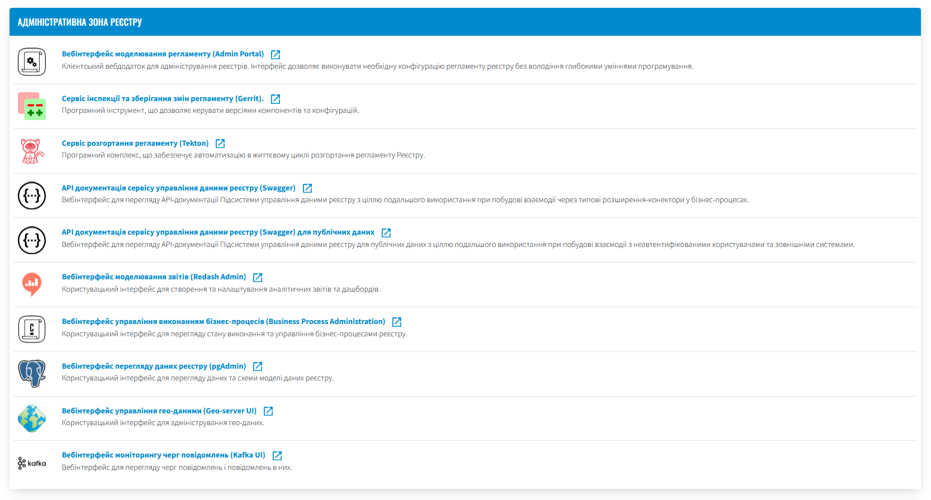Click the Business Process Administration scroll icon
Viewport: 931px width, 500px height.
point(32,329)
